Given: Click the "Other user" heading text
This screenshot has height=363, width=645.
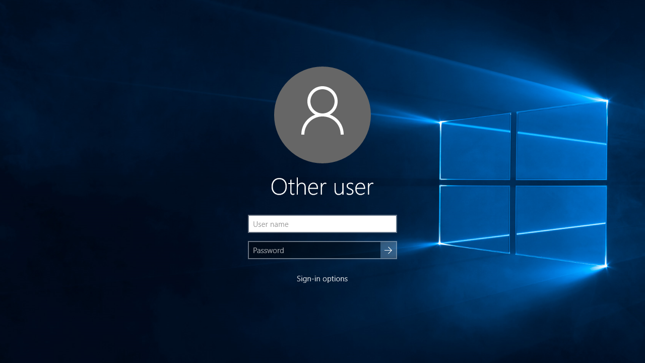Looking at the screenshot, I should click(322, 187).
